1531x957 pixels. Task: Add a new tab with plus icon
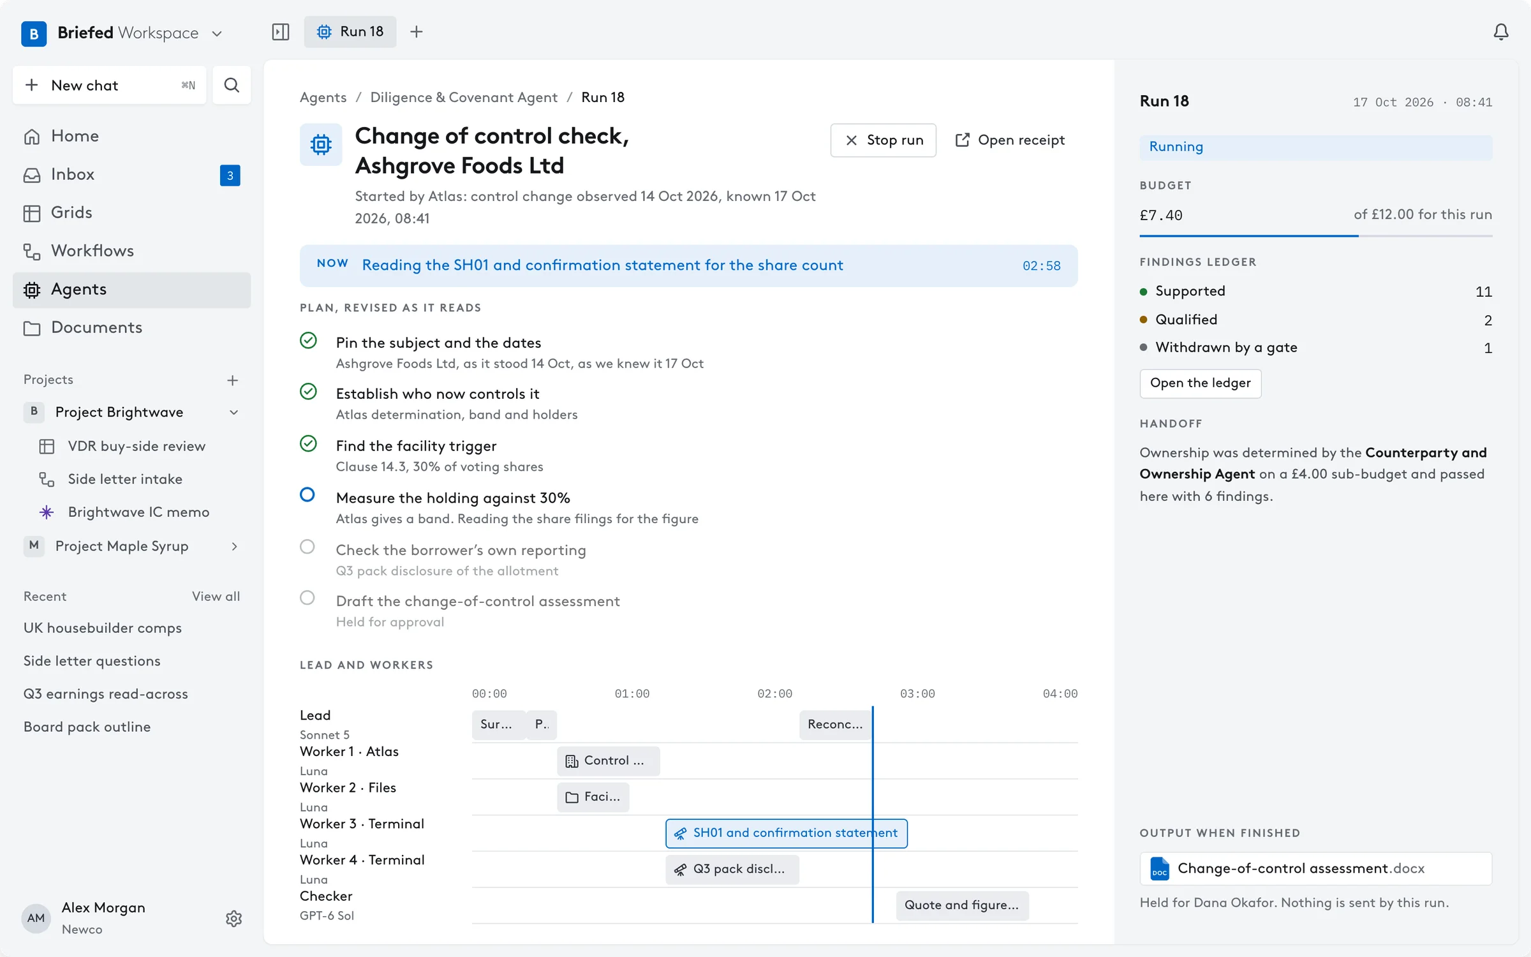pos(417,32)
